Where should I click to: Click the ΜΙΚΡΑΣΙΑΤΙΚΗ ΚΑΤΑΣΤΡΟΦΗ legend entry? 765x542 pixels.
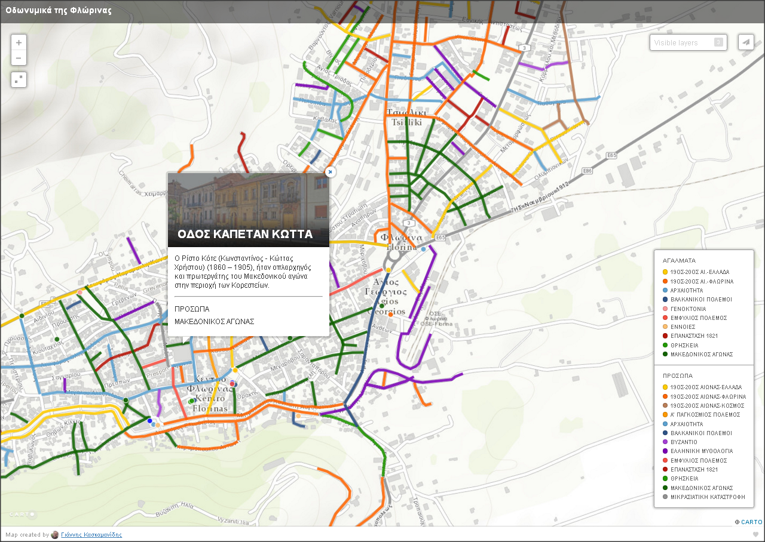(707, 497)
